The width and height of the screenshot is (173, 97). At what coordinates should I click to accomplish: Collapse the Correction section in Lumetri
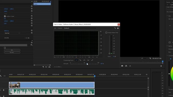167,56
